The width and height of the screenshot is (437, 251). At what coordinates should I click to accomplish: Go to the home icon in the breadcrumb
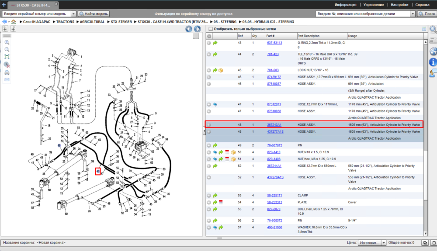pos(14,22)
